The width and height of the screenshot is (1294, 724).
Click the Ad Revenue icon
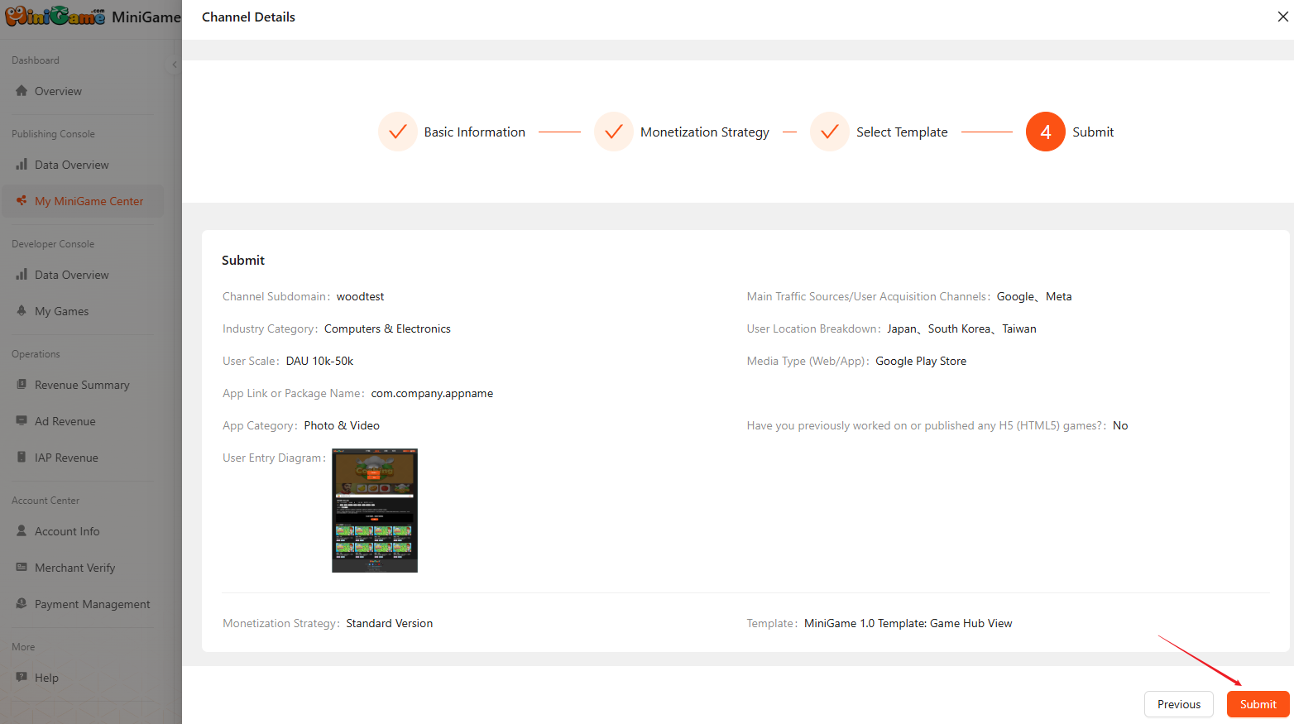22,421
